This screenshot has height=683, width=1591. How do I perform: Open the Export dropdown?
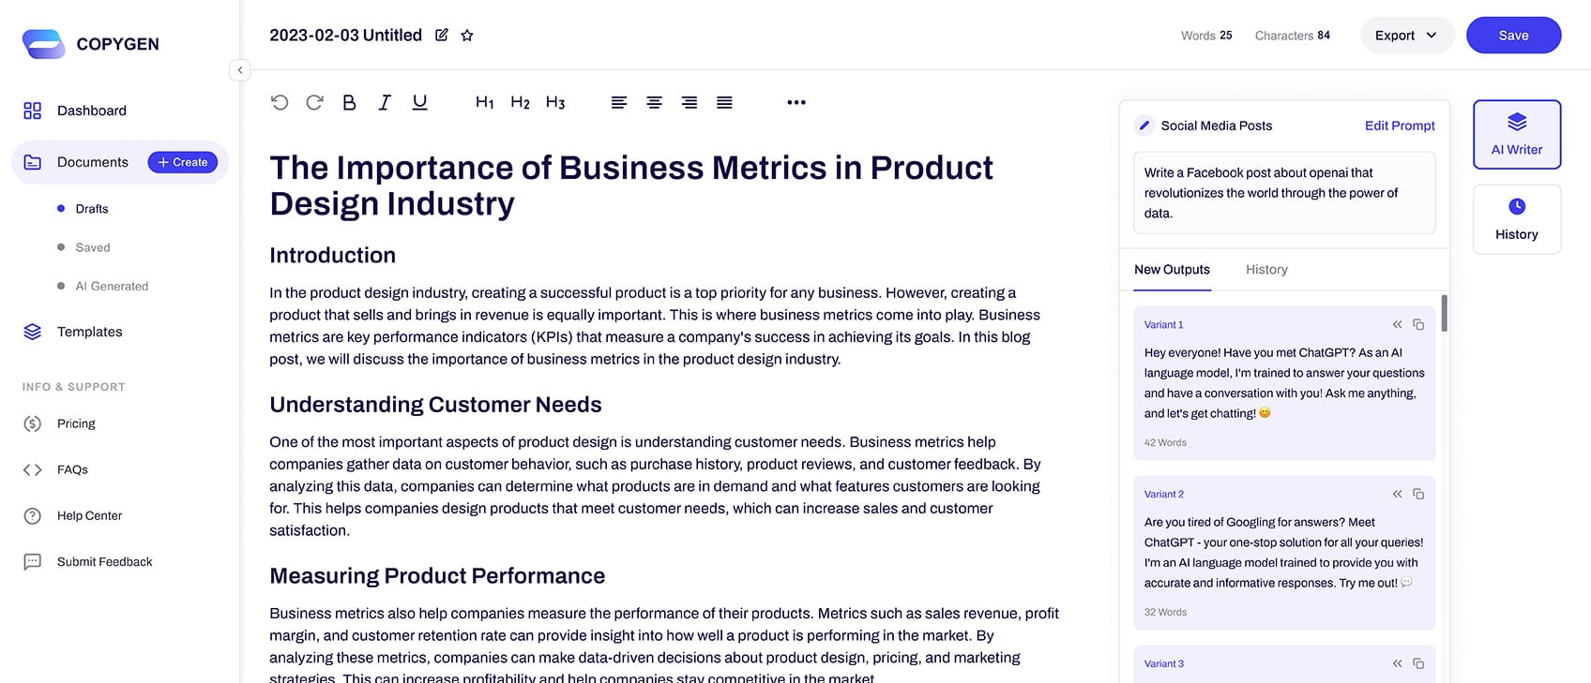[1406, 36]
